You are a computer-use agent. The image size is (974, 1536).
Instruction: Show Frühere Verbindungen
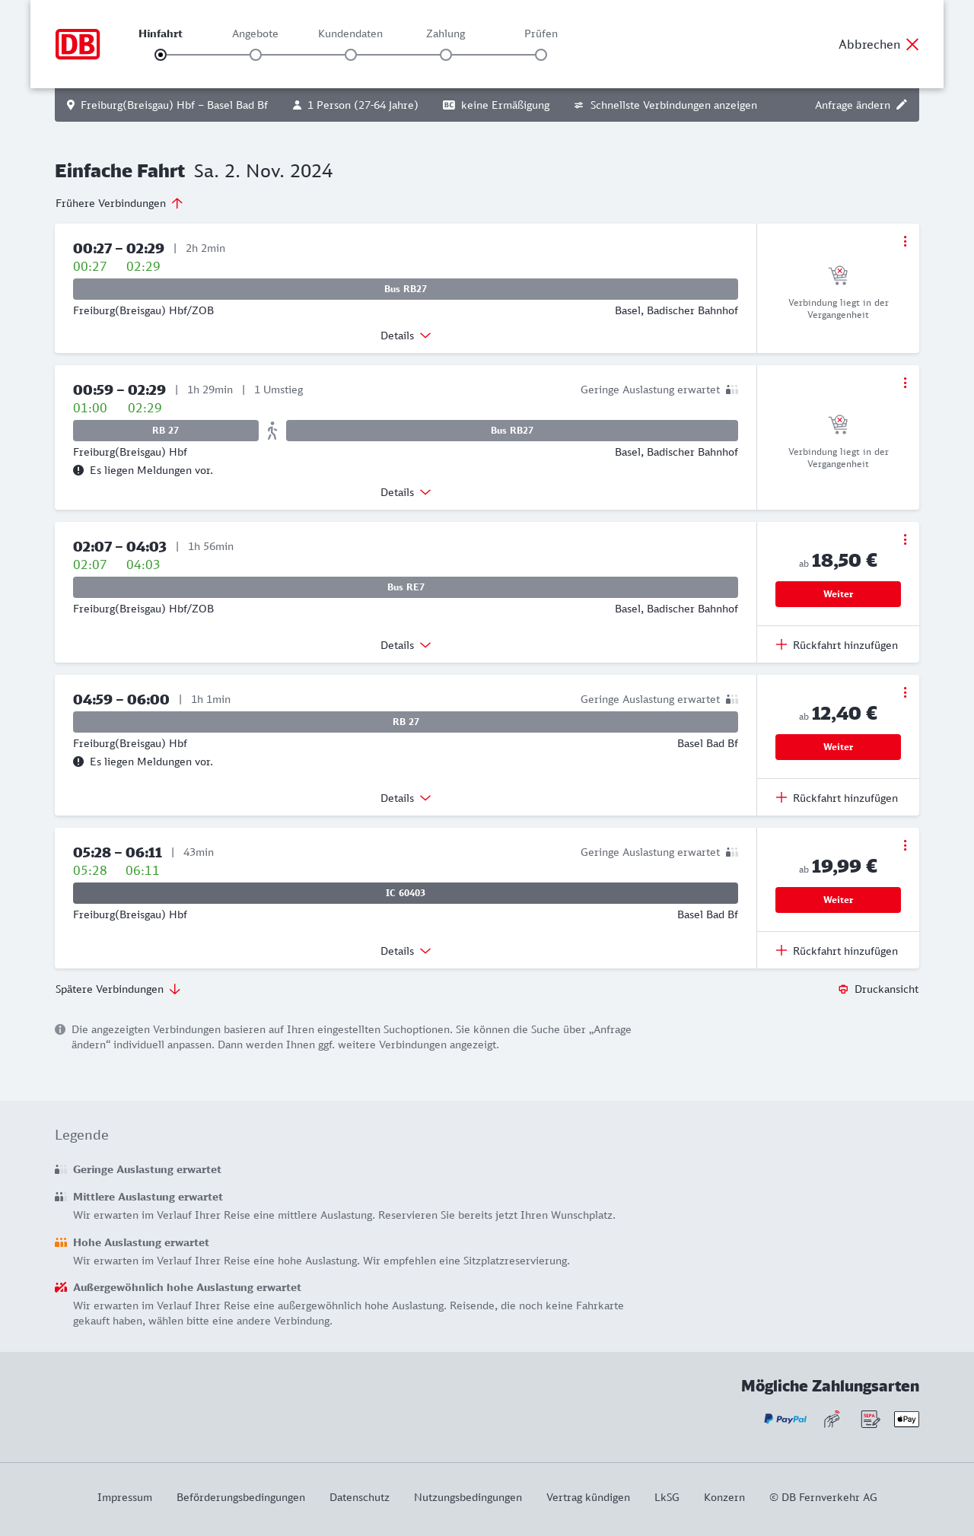(119, 203)
